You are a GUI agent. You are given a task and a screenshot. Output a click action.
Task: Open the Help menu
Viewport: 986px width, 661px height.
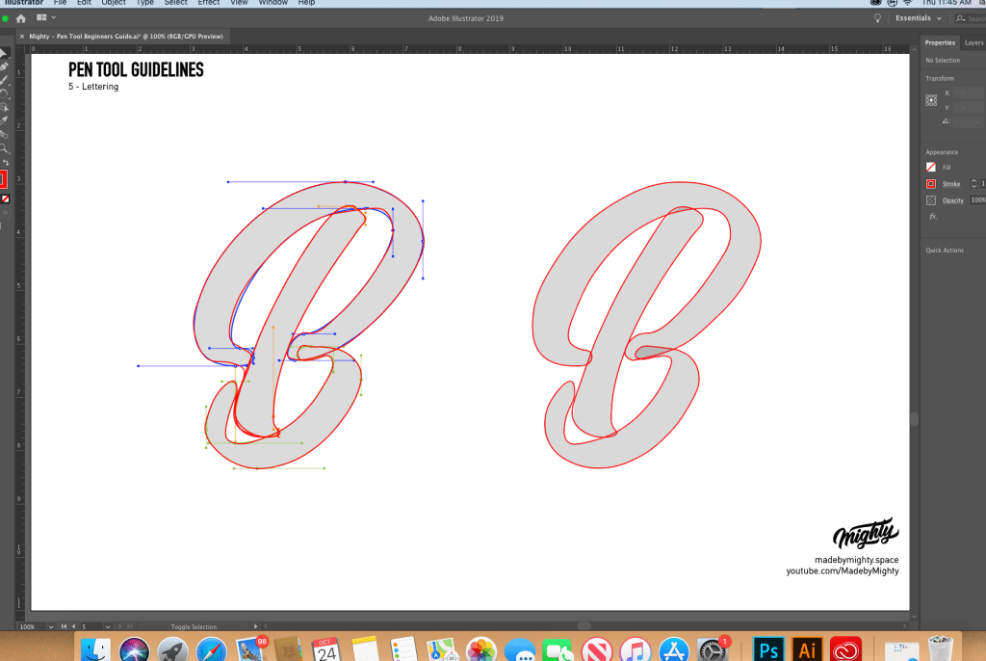pos(306,3)
